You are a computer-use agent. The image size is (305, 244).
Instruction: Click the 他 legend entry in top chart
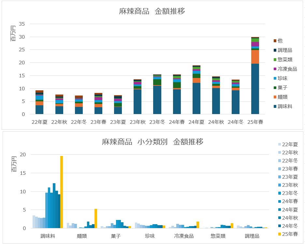pyautogui.click(x=280, y=41)
